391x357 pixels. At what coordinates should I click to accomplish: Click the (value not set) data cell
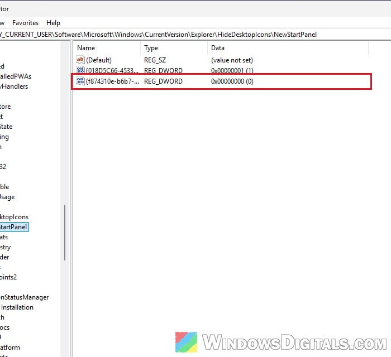(x=232, y=60)
